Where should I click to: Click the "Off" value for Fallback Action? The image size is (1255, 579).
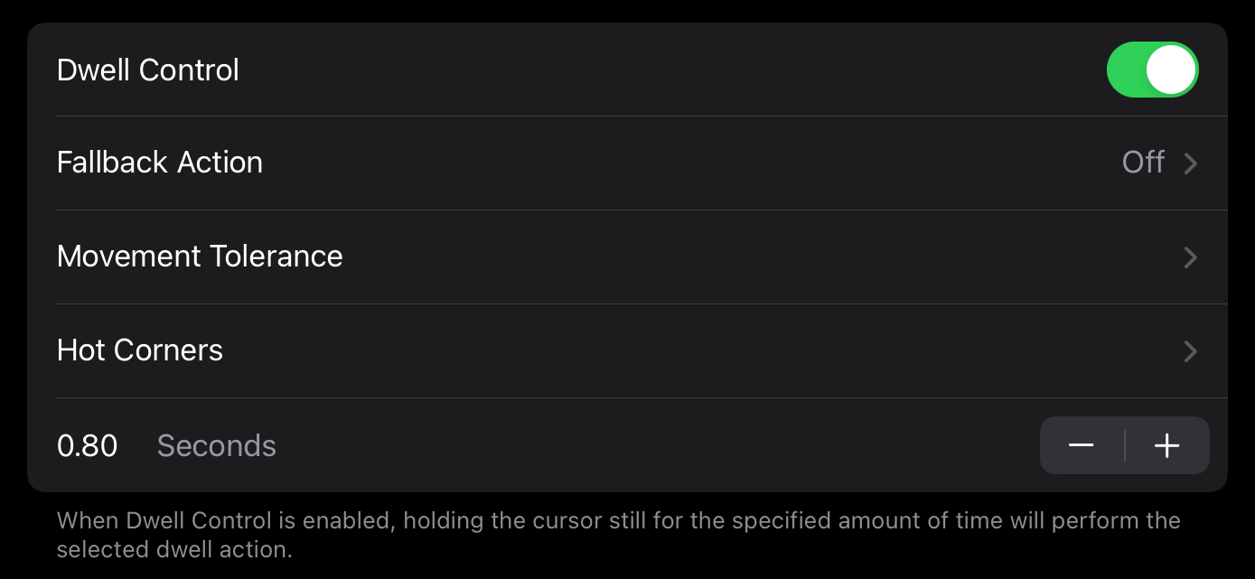(x=1143, y=163)
